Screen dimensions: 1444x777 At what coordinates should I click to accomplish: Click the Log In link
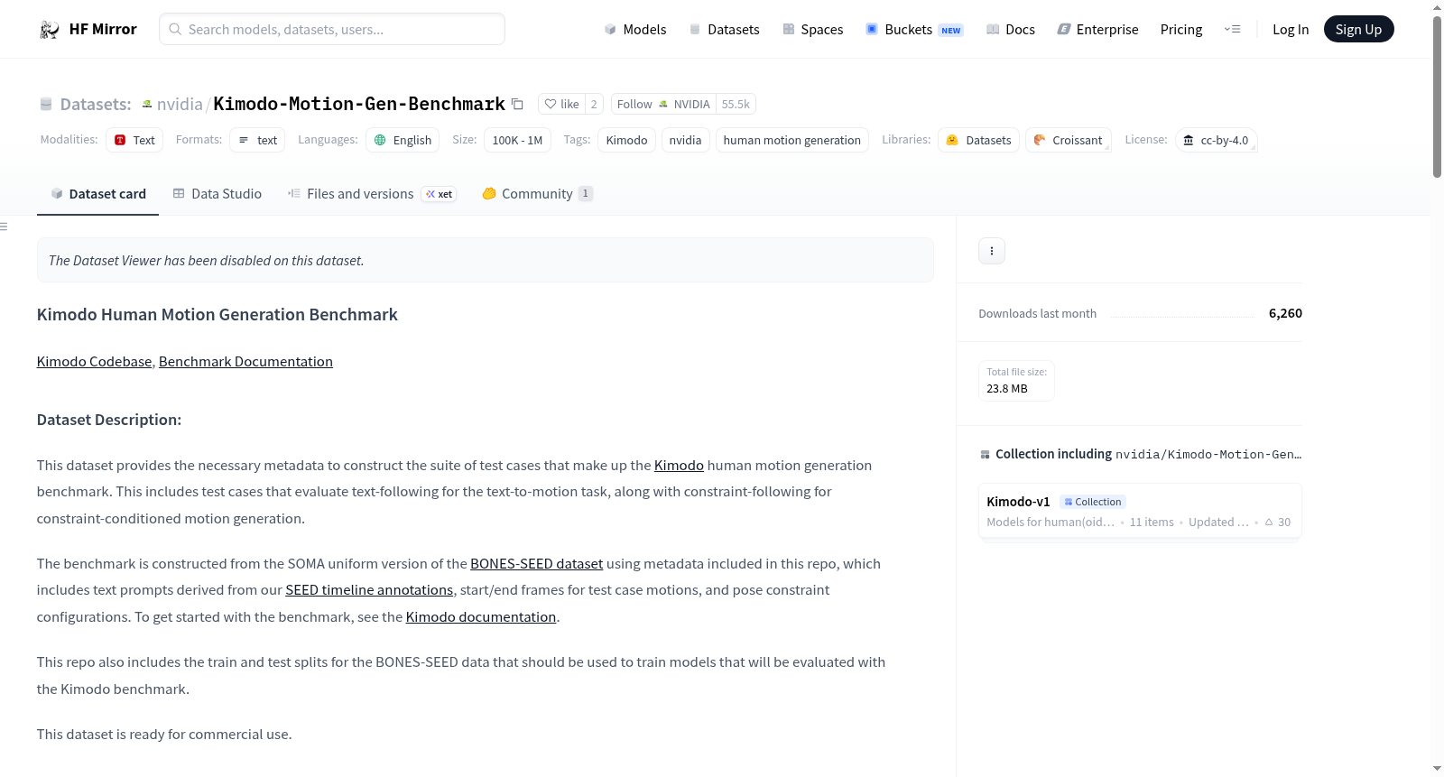click(x=1291, y=29)
